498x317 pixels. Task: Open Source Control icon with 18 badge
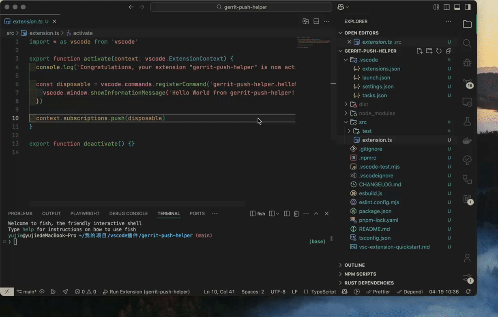click(x=467, y=83)
